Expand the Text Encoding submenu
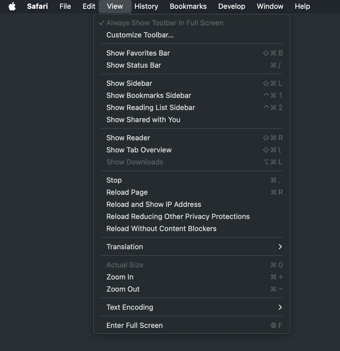340x351 pixels. click(x=192, y=307)
